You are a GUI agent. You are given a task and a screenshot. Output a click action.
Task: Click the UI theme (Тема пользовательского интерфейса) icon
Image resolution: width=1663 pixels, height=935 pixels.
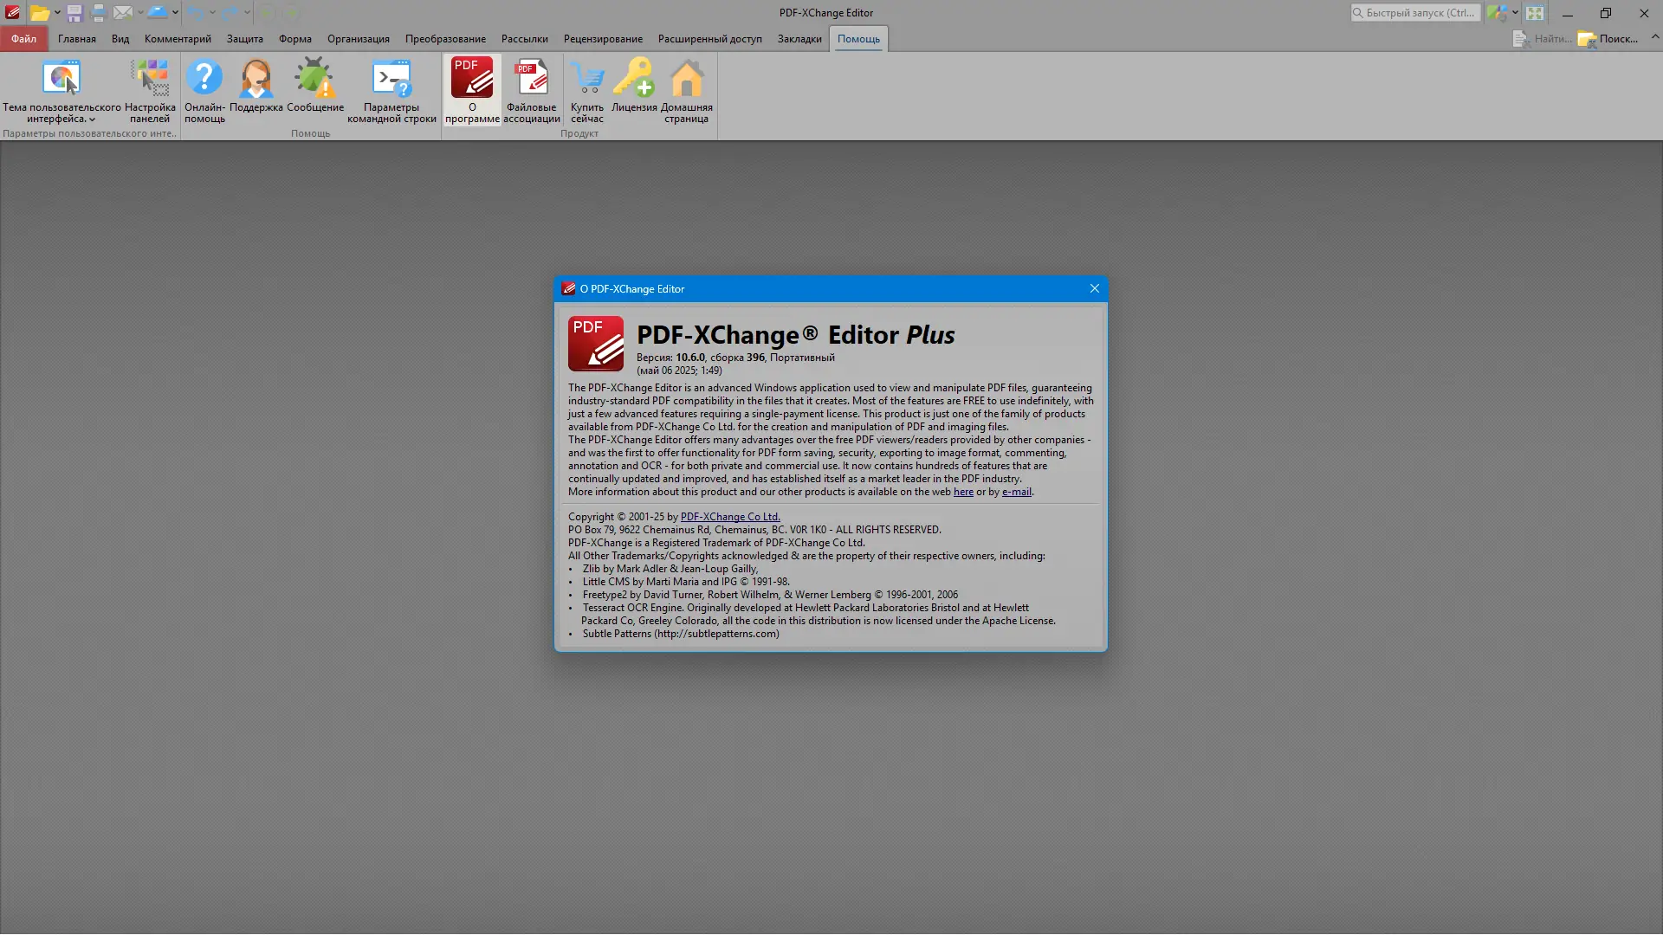[61, 80]
